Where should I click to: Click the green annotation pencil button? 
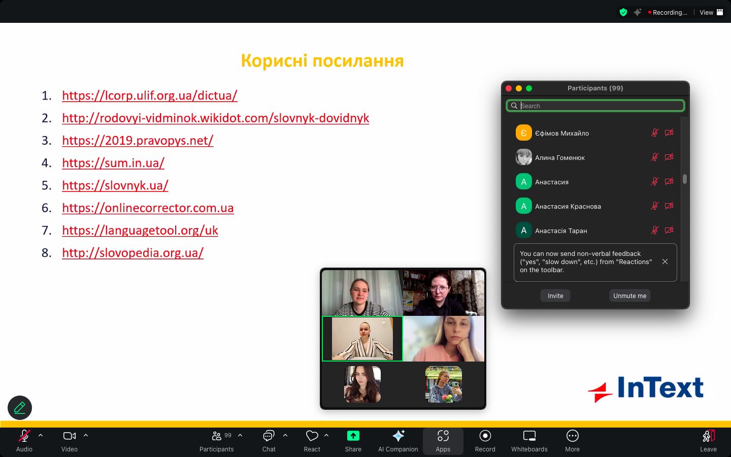(20, 408)
